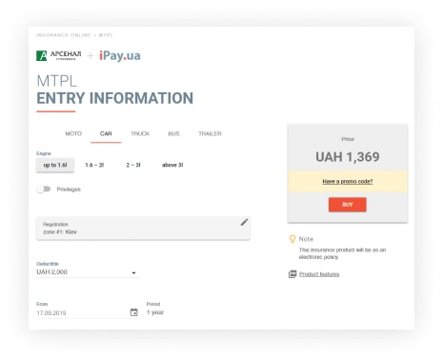The height and width of the screenshot is (360, 443).
Task: Open the calendar date picker icon
Action: 134,312
